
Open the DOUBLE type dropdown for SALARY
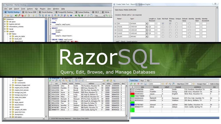(146, 36)
